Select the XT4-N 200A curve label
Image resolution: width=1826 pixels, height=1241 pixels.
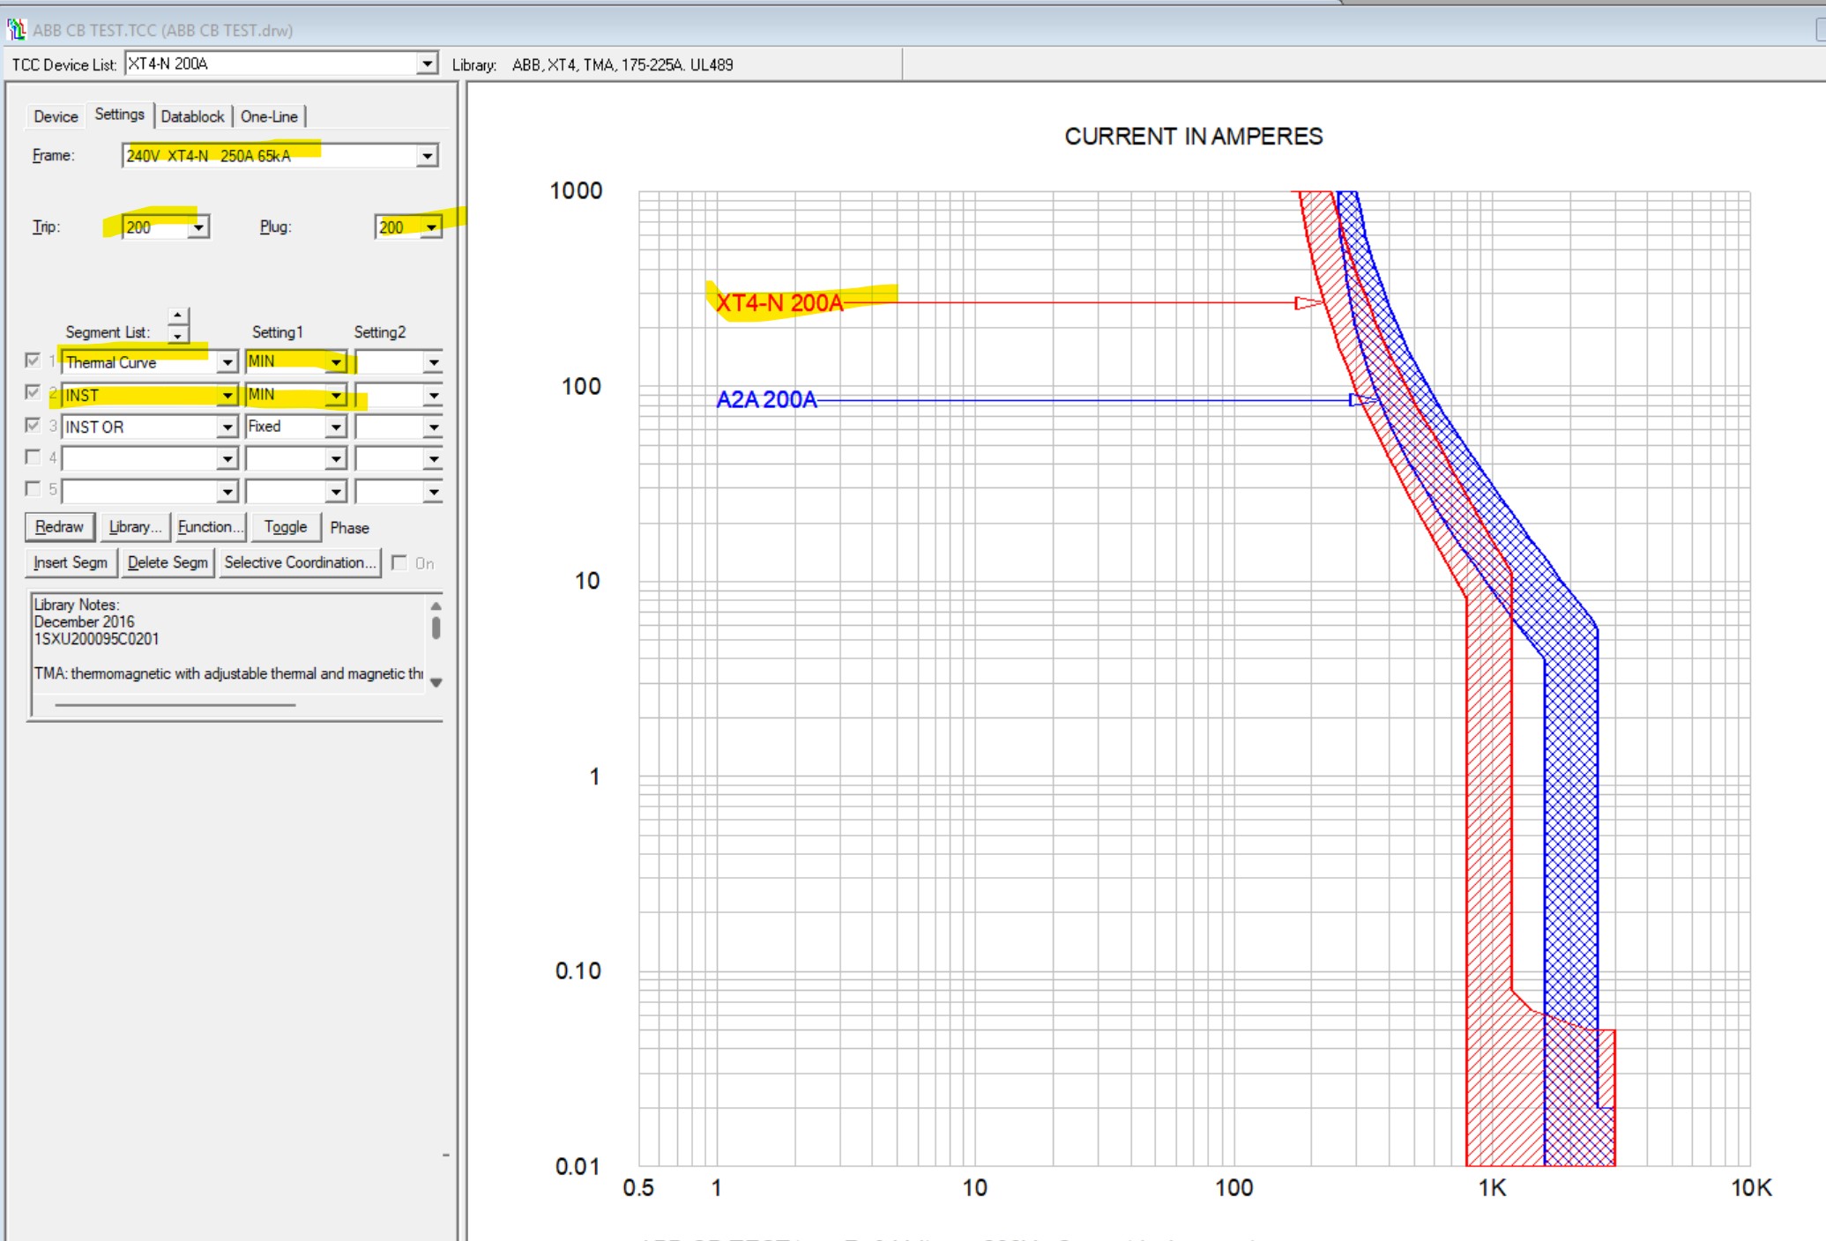(x=779, y=303)
